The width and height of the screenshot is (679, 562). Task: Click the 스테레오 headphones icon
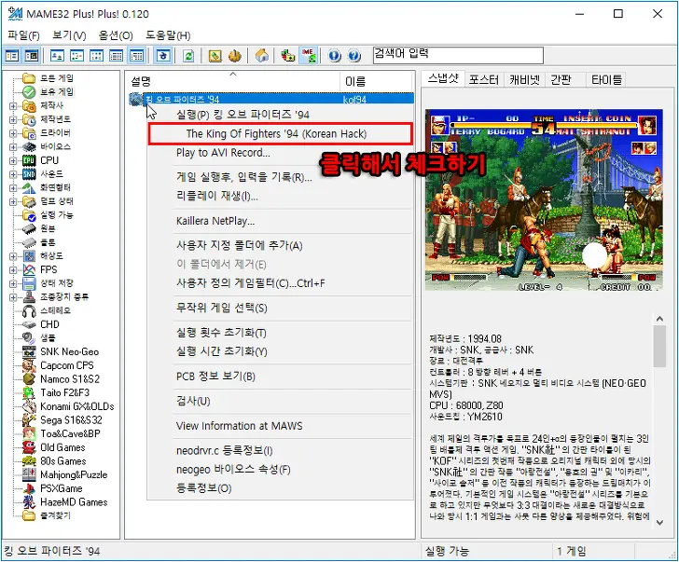pyautogui.click(x=29, y=311)
